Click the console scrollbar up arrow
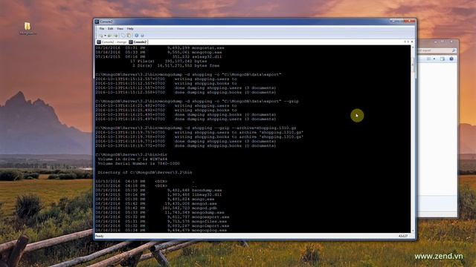Screen dimensions: 476x267 (x=413, y=47)
